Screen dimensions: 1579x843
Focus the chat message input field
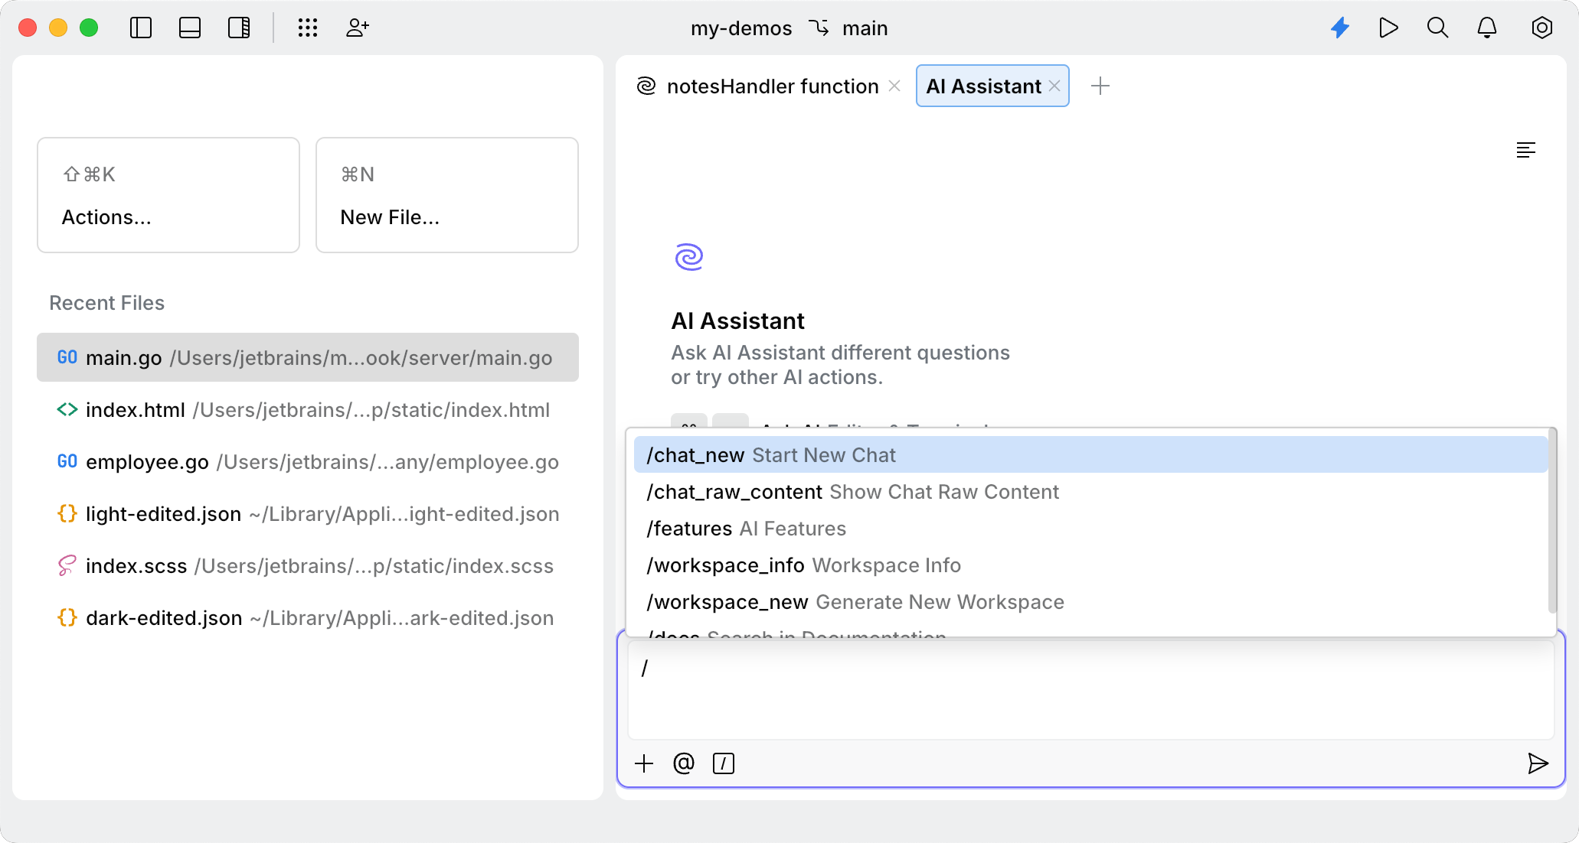[1090, 689]
